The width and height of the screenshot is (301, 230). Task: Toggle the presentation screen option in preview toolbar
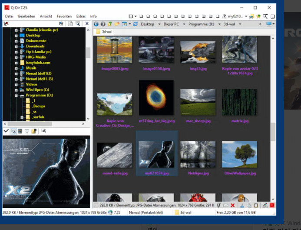tap(27, 131)
